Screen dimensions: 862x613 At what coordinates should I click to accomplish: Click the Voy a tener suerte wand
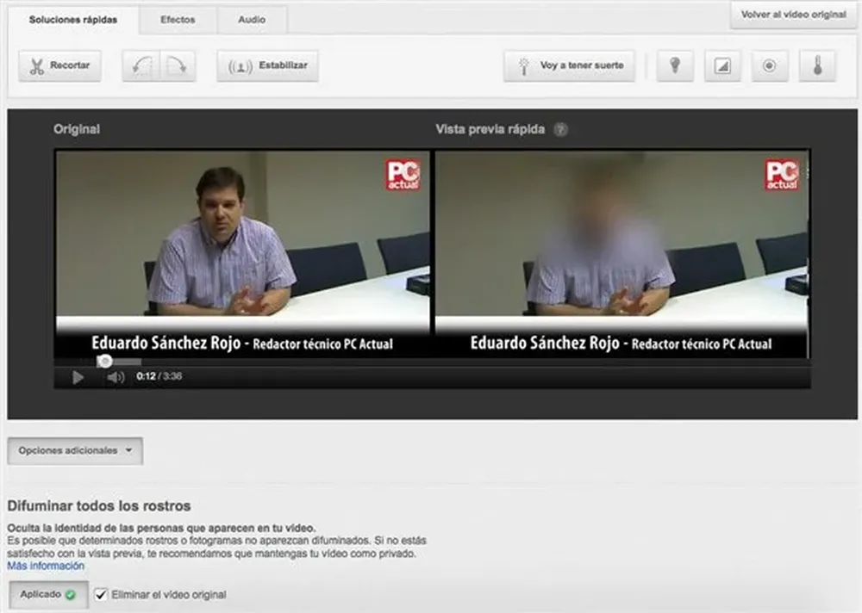569,66
